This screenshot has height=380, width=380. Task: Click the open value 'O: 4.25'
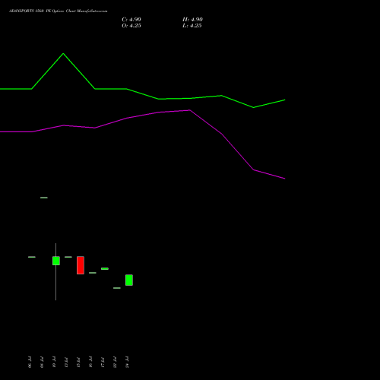click(x=131, y=26)
